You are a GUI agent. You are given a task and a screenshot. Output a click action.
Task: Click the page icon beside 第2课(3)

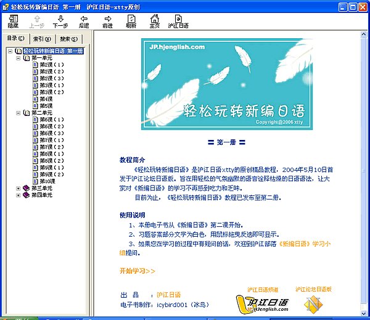click(35, 78)
